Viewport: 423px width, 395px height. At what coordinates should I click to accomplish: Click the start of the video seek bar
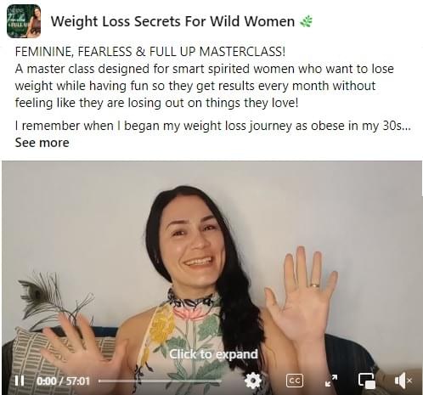click(99, 381)
